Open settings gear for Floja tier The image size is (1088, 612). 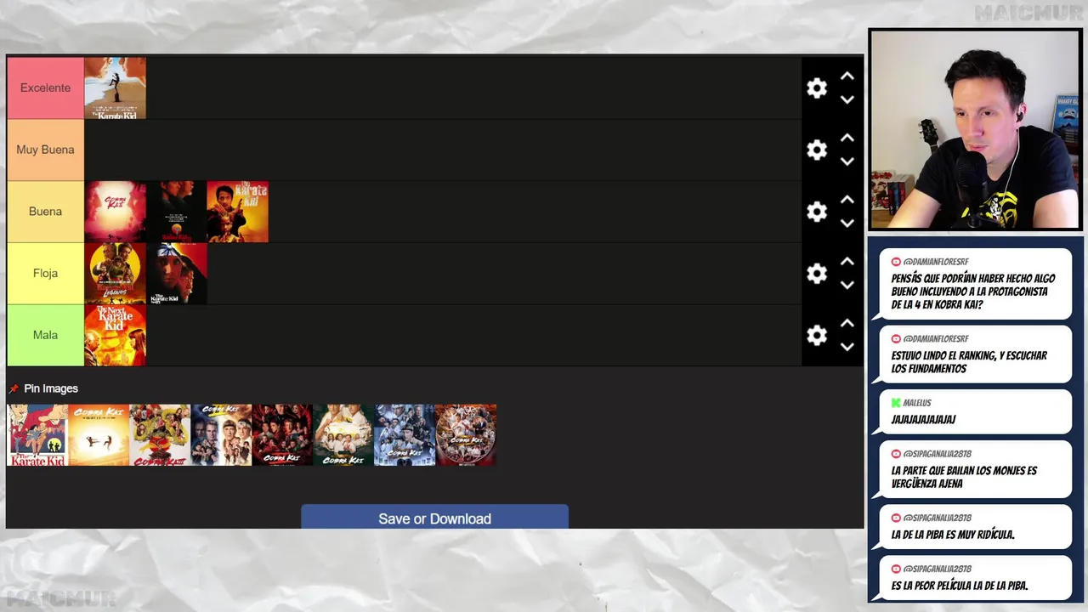pos(817,274)
